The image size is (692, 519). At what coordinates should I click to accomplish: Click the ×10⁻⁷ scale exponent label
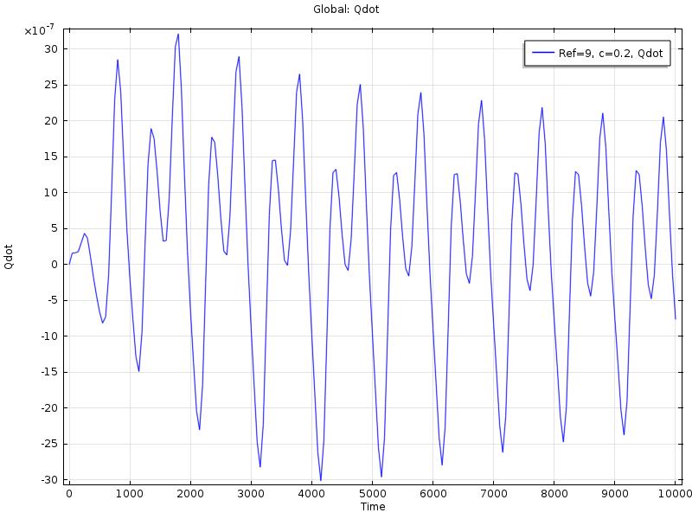[40, 31]
